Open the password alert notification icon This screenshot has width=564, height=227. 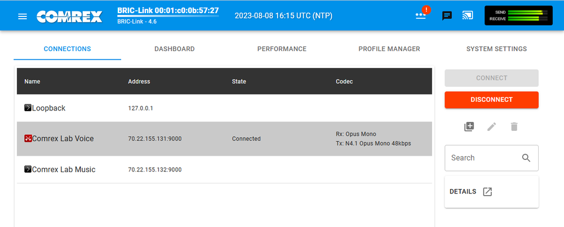point(421,14)
